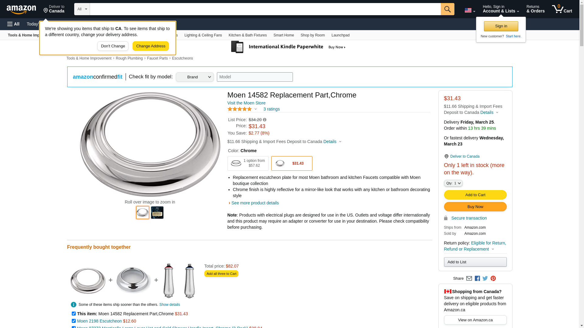Open the search category All dropdown

click(82, 9)
